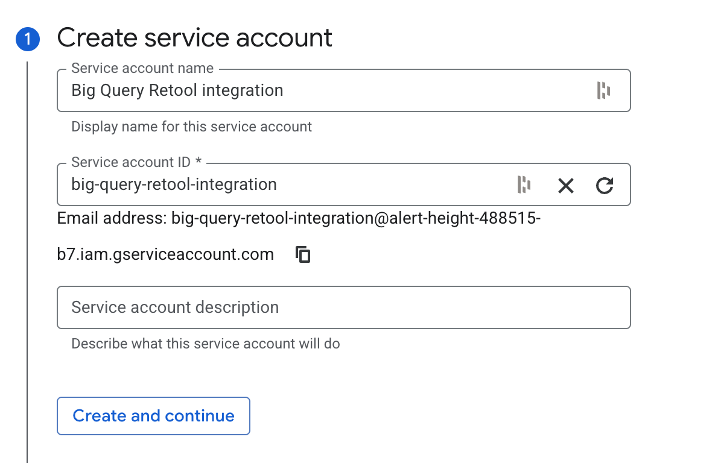Select 'Describe what this service account will do' hint
The height and width of the screenshot is (463, 718).
206,344
